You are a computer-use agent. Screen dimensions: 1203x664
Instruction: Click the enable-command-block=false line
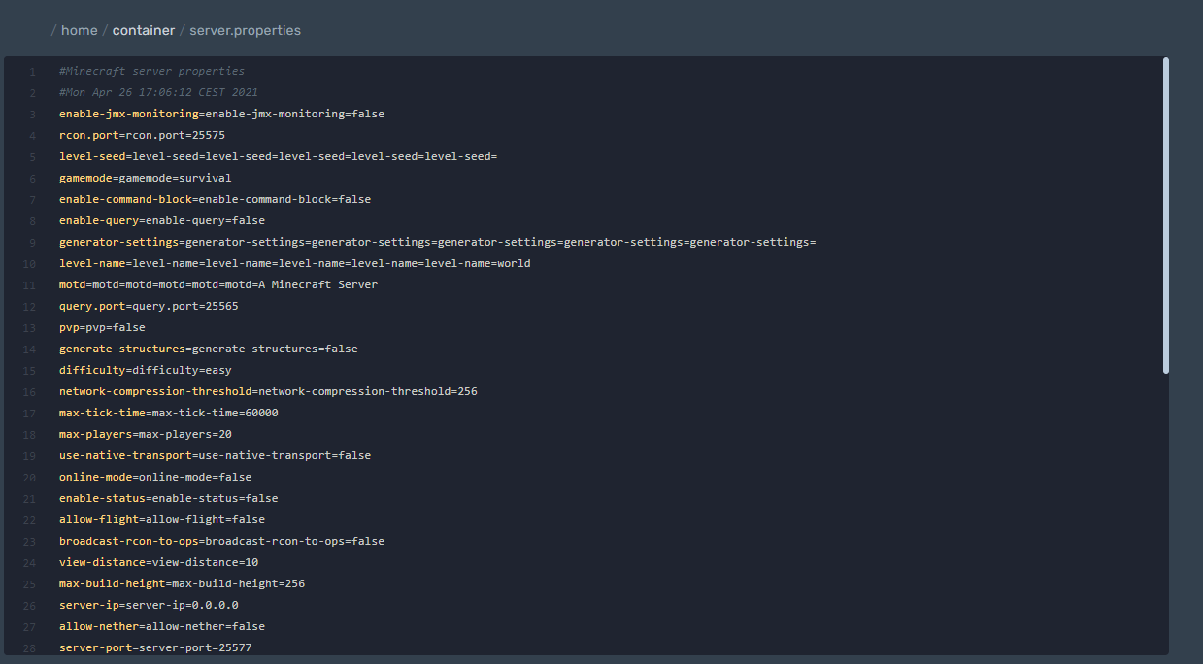(x=215, y=199)
